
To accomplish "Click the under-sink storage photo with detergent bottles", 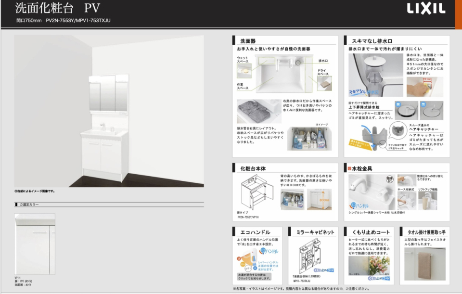I will pos(309,136).
